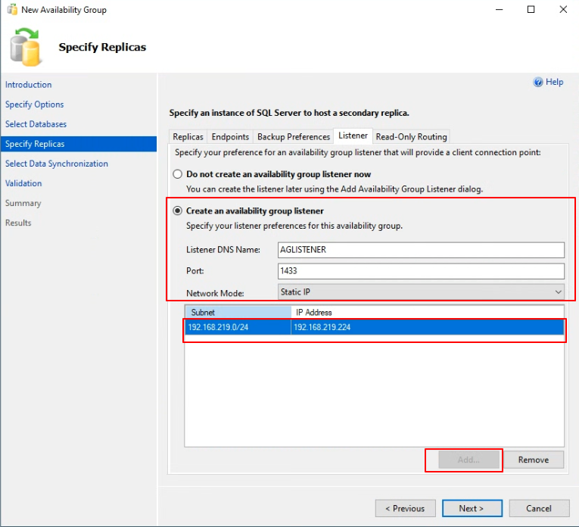Select the 192.168.219.0/24 subnet cell
579x527 pixels.
[238, 327]
